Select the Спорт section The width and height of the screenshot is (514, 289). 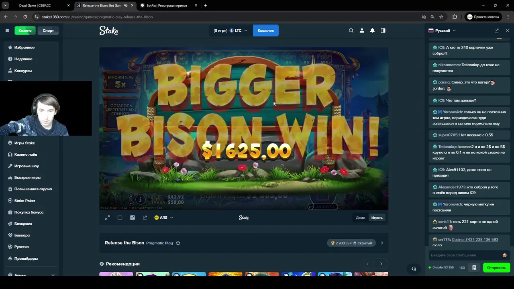point(48,31)
